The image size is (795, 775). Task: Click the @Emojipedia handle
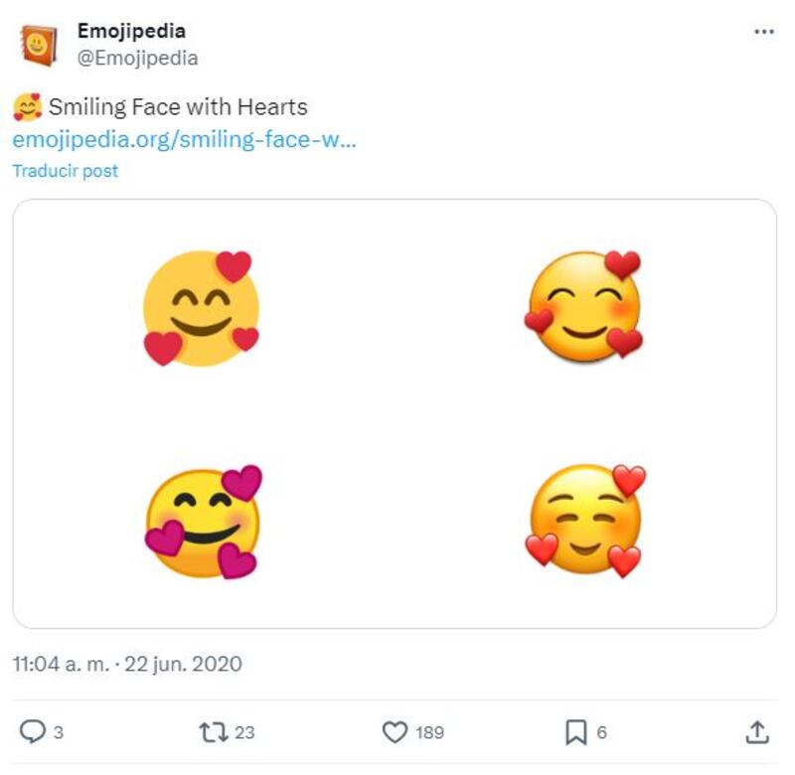(137, 58)
